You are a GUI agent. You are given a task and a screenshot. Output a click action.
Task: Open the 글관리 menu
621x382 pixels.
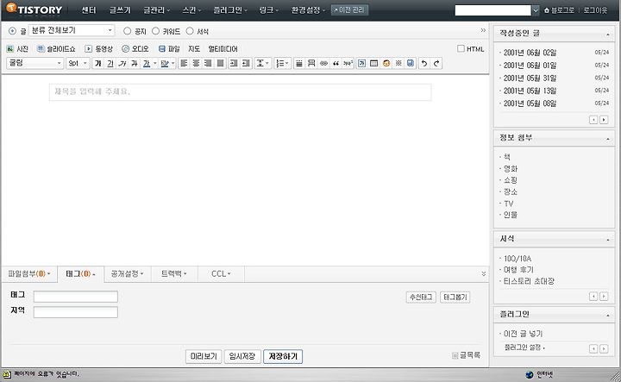tap(156, 10)
